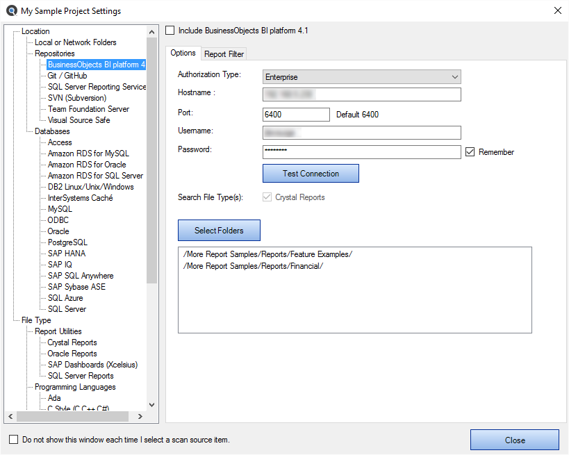Select SQL Server database tree item
569x455 pixels.
click(x=67, y=309)
